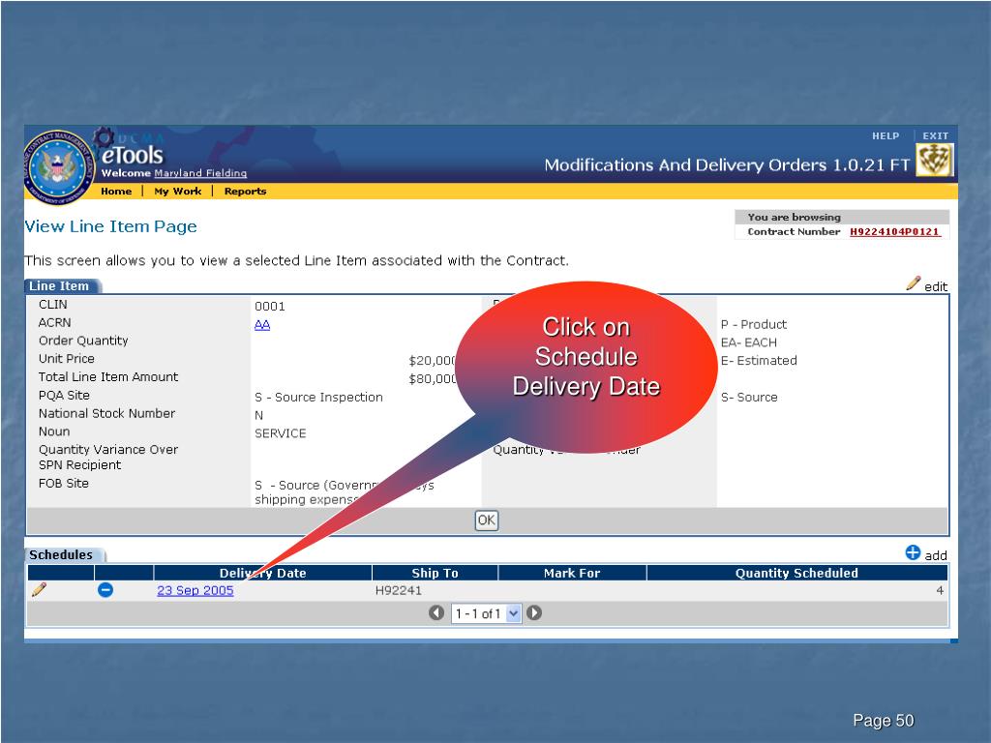991x743 pixels.
Task: Open the 23 Sep 2005 delivery date link
Action: tap(195, 591)
